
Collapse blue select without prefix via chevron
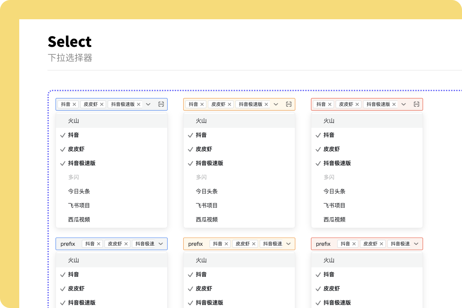pyautogui.click(x=148, y=104)
